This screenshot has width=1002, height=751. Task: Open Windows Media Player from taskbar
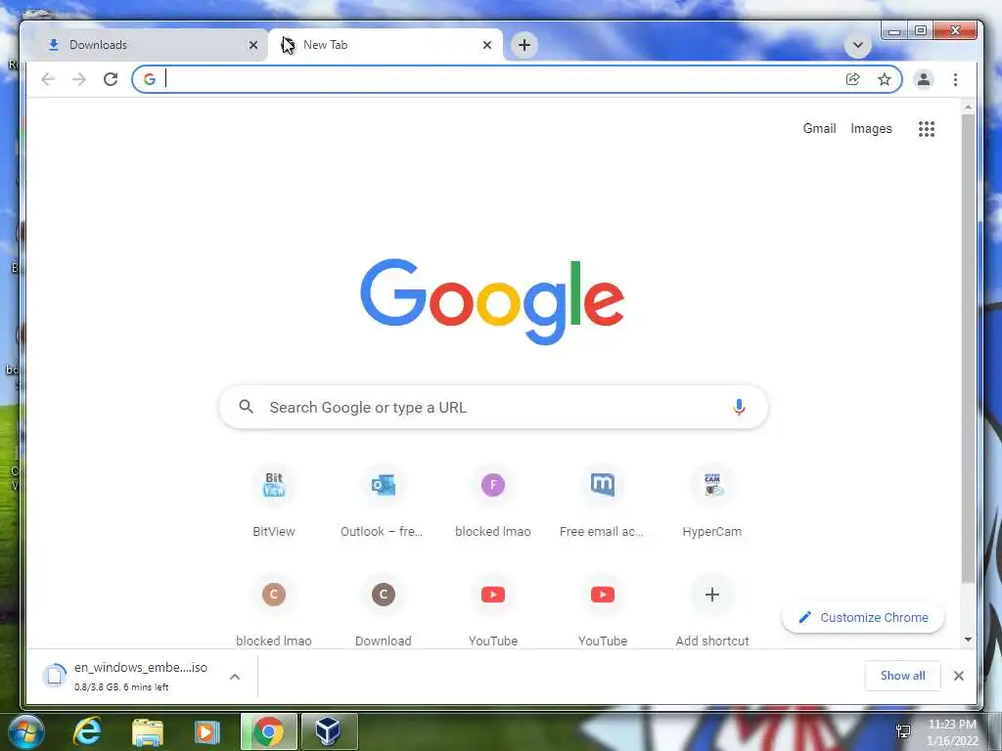pyautogui.click(x=207, y=731)
